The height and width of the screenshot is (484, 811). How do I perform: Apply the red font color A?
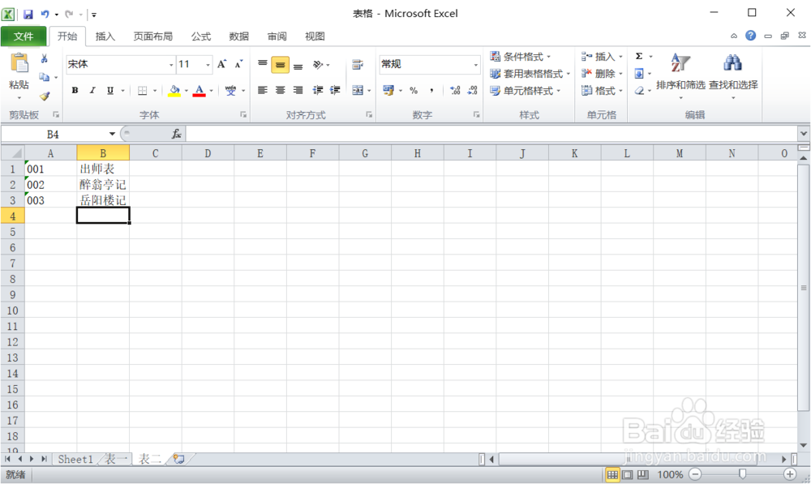point(200,91)
